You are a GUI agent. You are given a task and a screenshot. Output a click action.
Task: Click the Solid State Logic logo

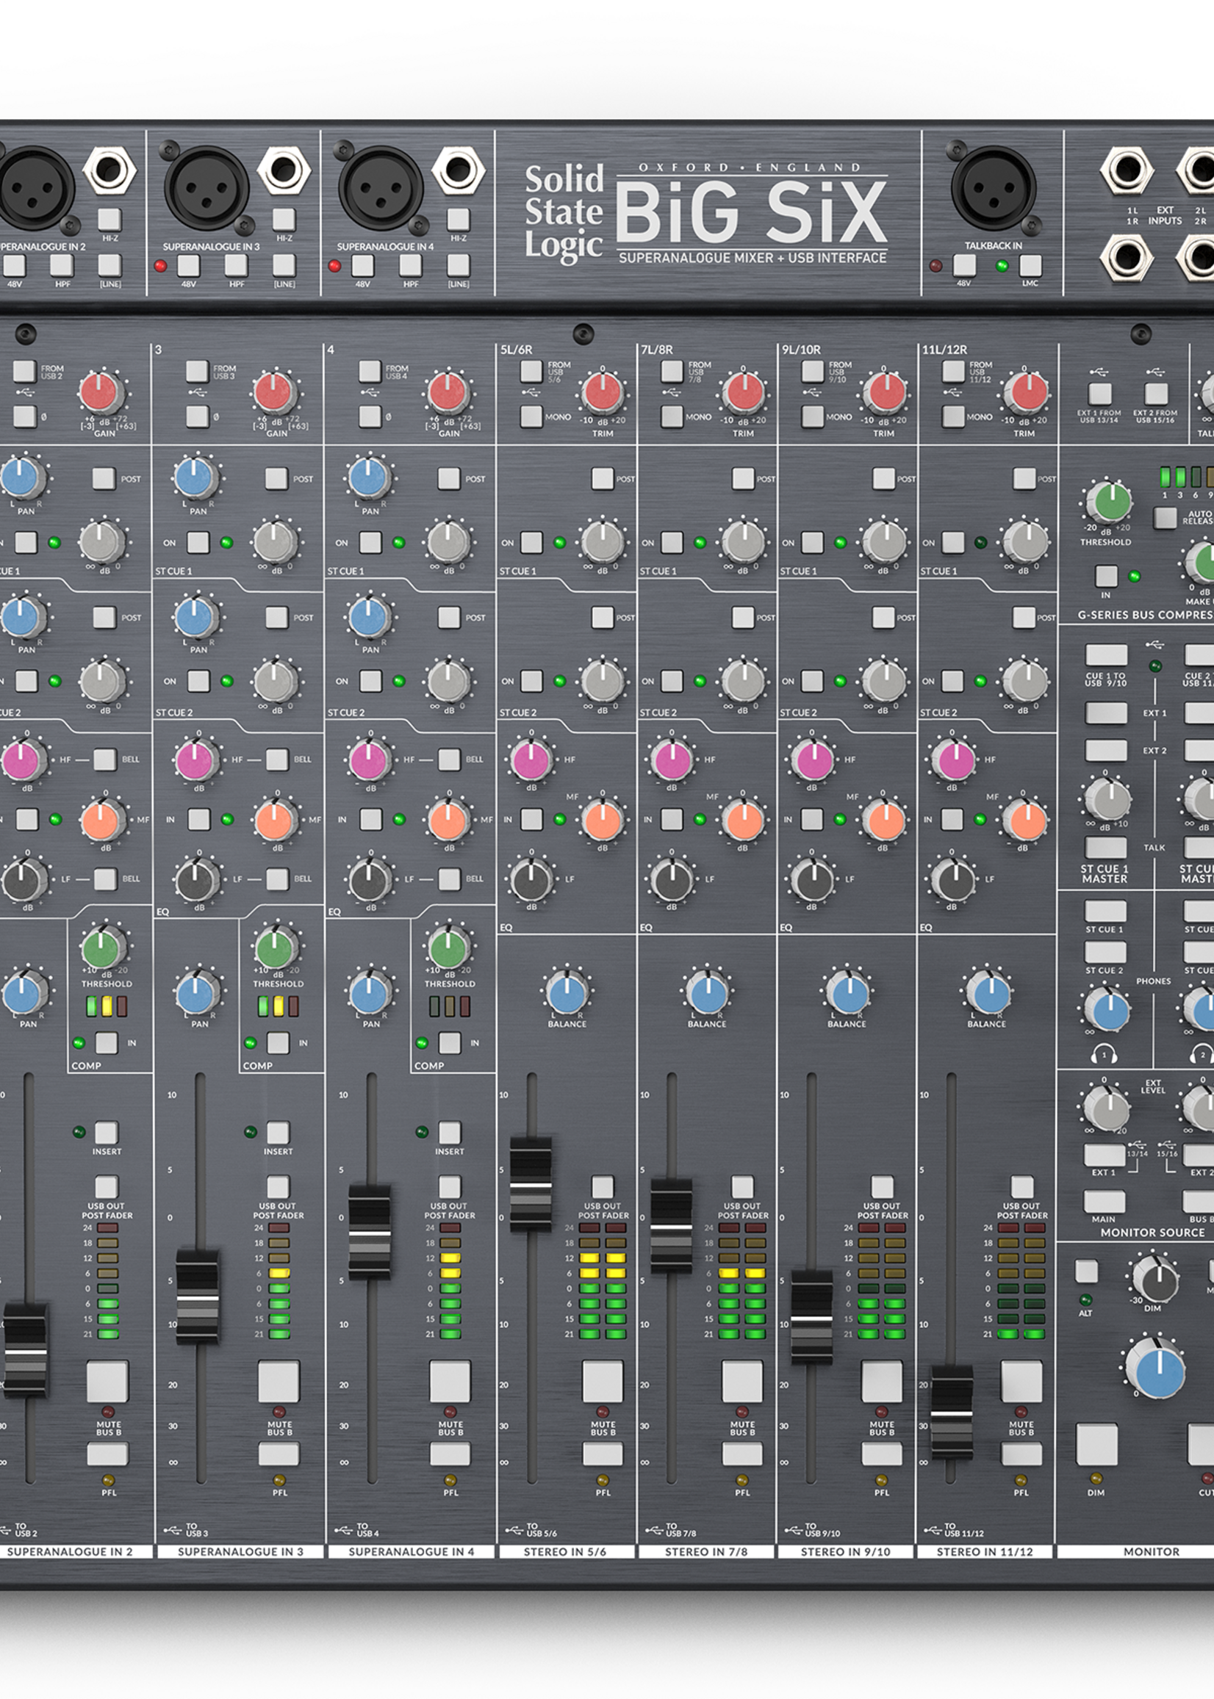pyautogui.click(x=564, y=212)
